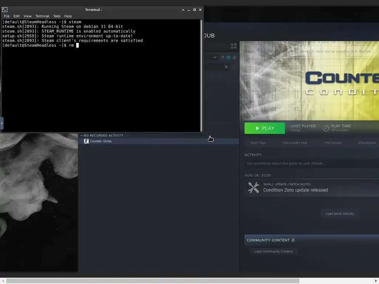
Task: Open the Find Groups link
Action: coord(333,143)
